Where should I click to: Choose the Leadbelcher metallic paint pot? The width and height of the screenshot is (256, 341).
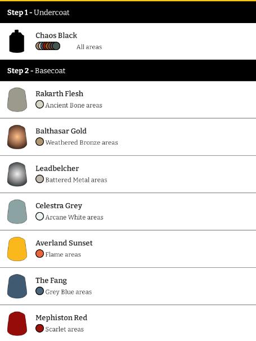17,174
